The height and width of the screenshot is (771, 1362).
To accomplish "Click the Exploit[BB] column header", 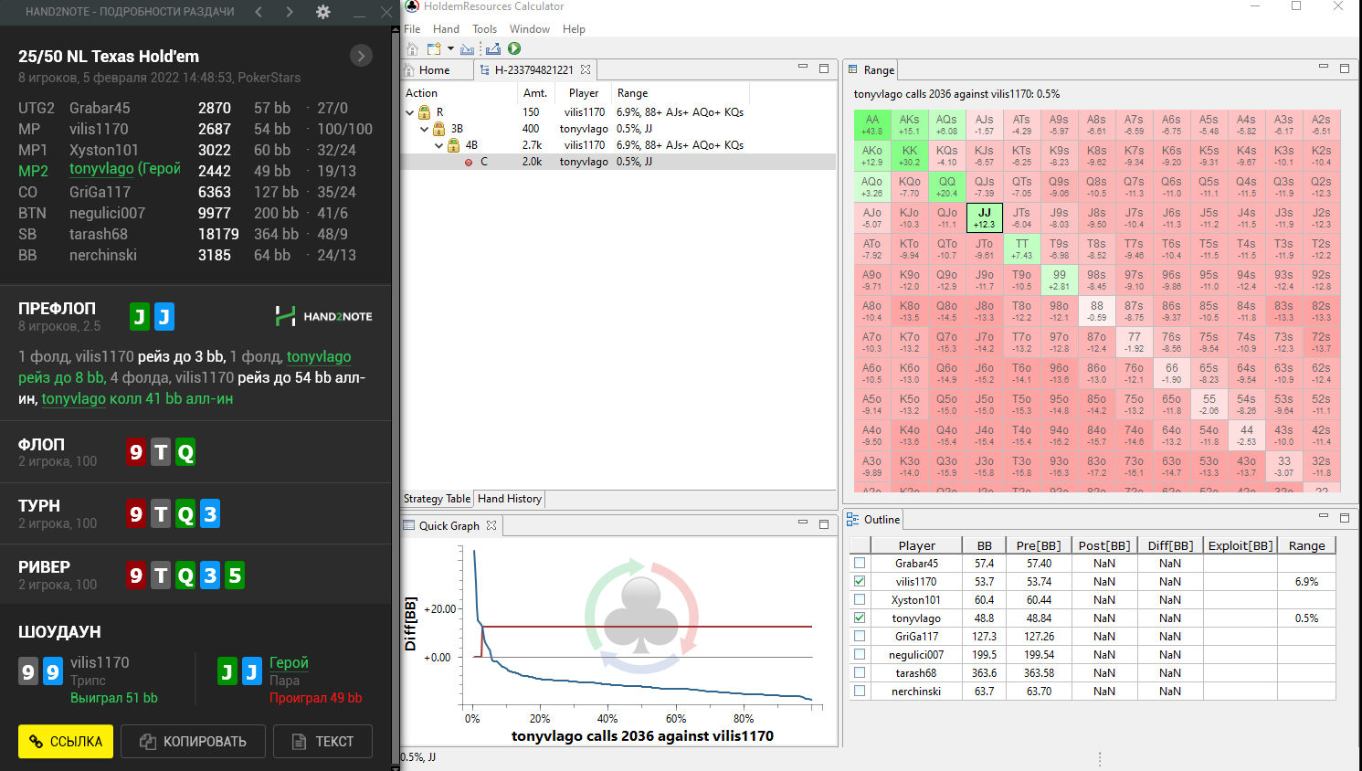I will [x=1240, y=545].
